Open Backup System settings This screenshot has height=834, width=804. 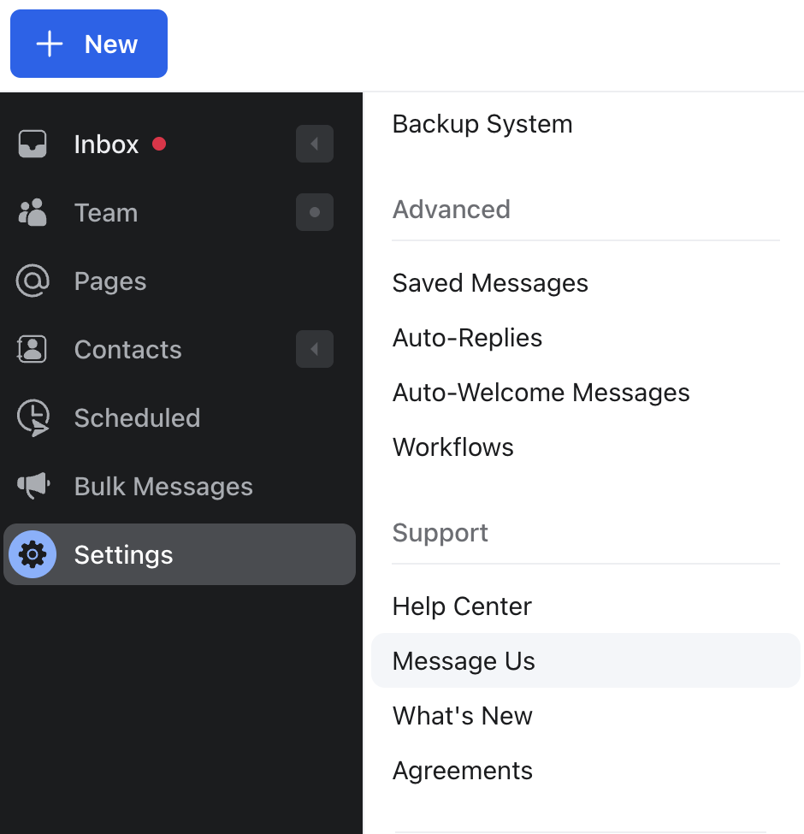point(482,123)
